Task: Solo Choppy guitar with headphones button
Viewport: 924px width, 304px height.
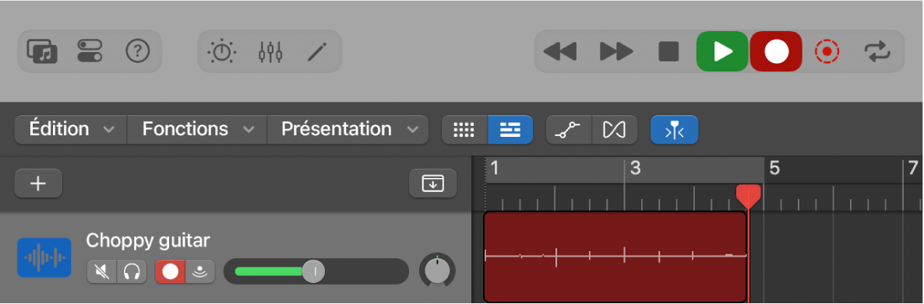Action: [132, 271]
